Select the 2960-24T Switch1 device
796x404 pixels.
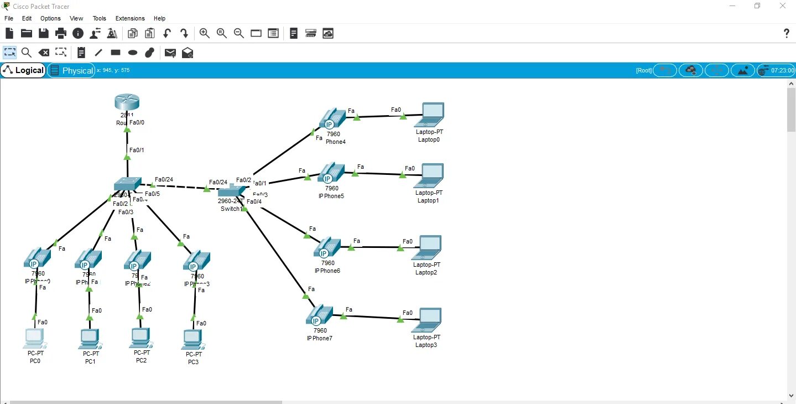[x=231, y=192]
